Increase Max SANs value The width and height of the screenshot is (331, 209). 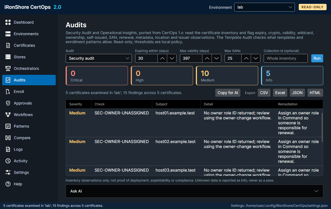click(x=247, y=58)
